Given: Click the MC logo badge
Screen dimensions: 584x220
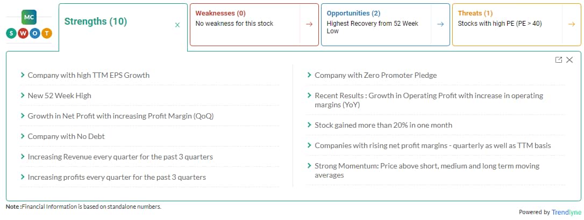Looking at the screenshot, I should coord(29,17).
